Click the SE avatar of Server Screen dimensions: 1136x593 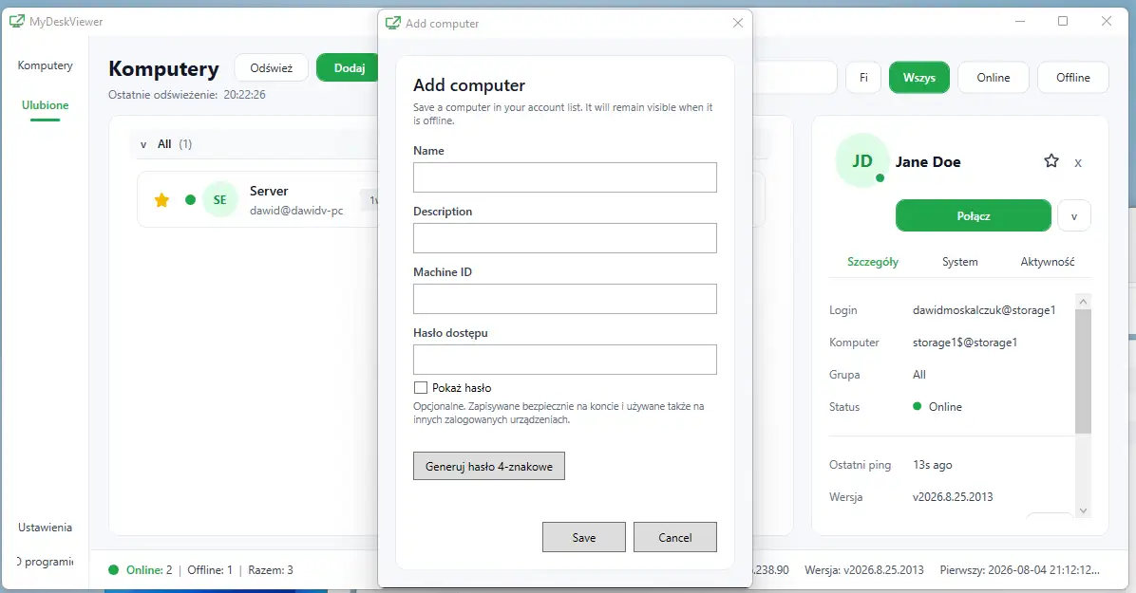click(219, 200)
